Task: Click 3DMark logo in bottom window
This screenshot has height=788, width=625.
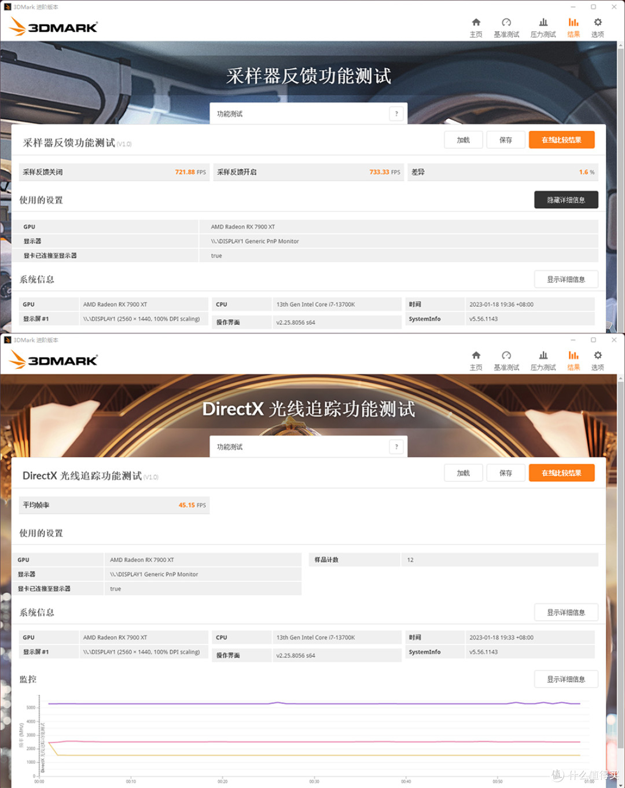Action: click(54, 360)
